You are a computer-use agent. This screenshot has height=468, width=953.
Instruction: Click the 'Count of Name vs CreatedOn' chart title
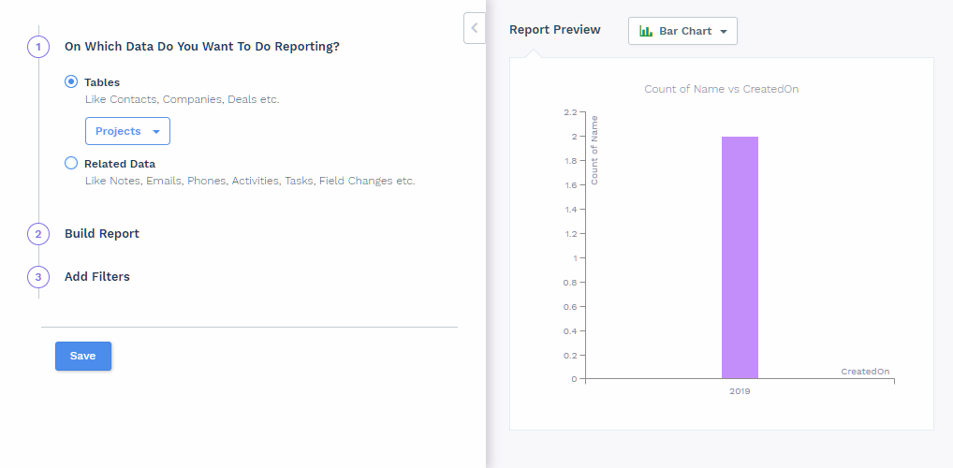[721, 89]
